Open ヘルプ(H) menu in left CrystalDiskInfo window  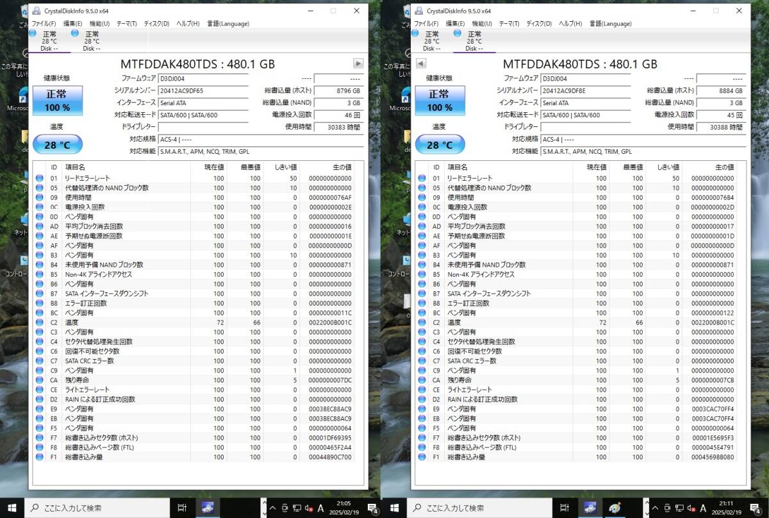click(188, 24)
